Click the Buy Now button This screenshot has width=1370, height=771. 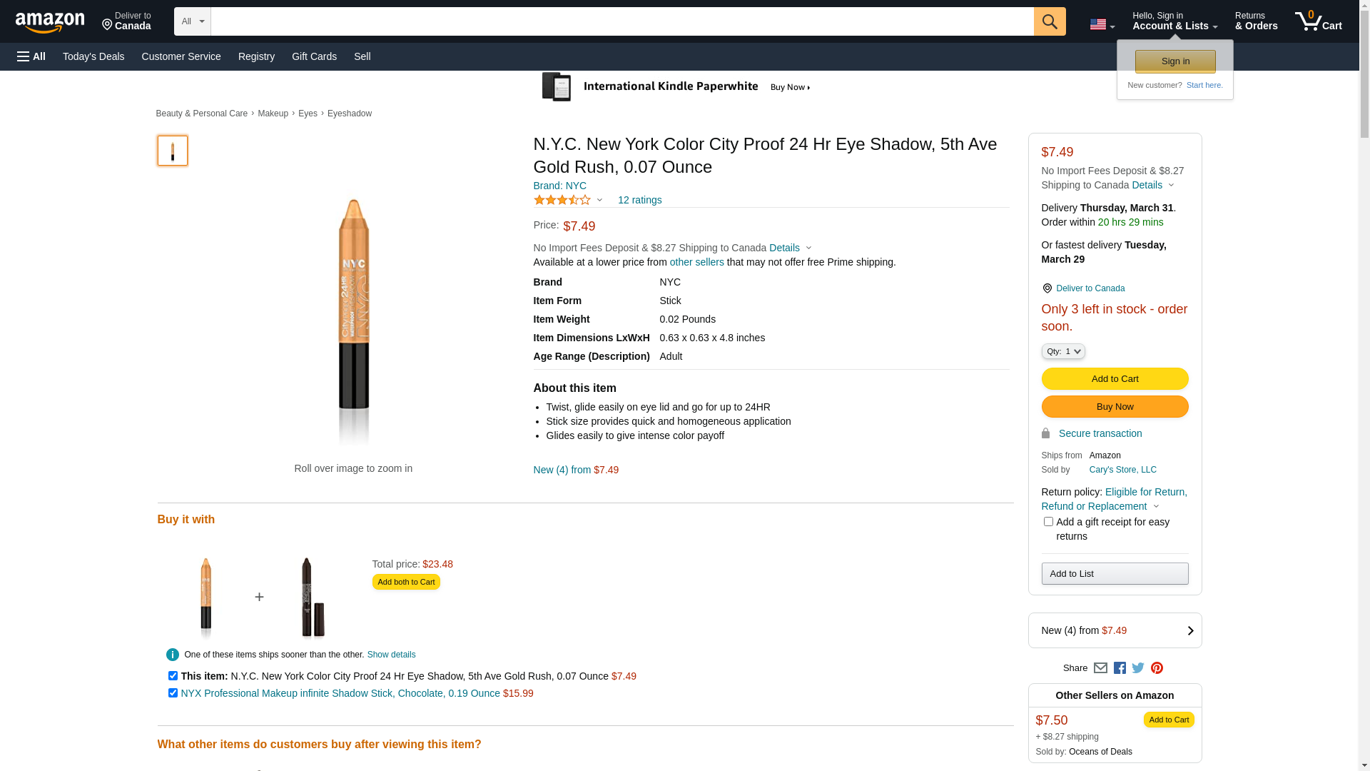click(1114, 407)
